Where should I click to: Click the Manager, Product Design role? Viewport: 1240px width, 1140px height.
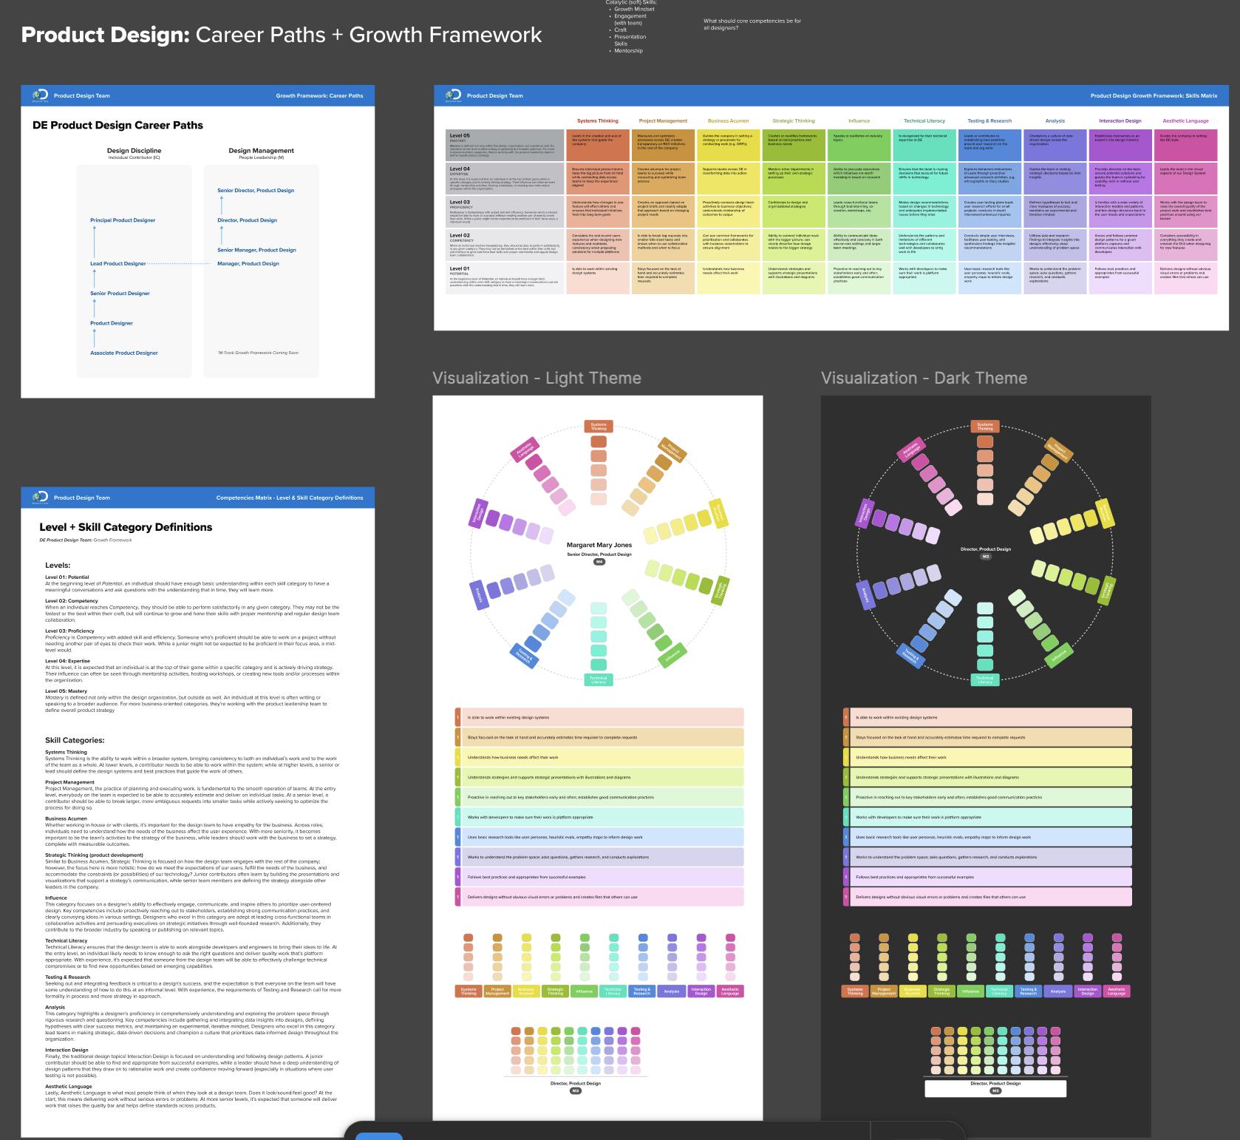coord(248,264)
